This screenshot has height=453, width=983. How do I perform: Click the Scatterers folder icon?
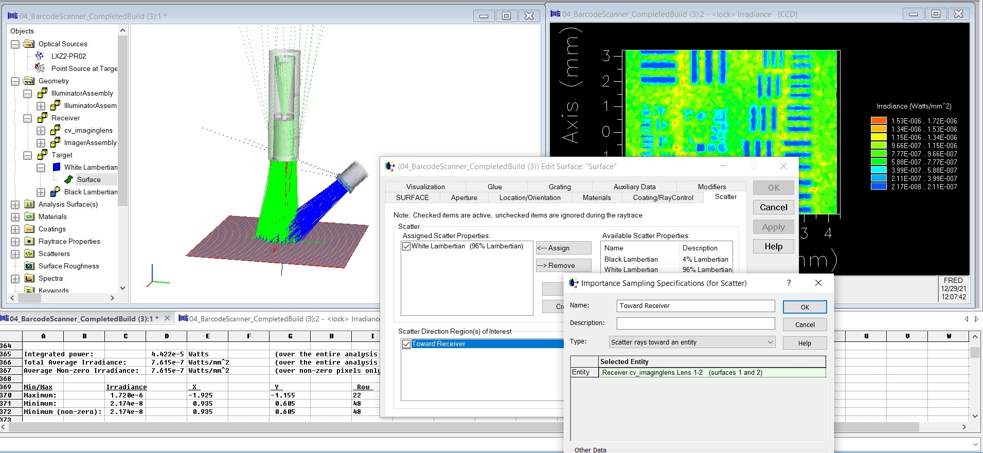pos(29,253)
